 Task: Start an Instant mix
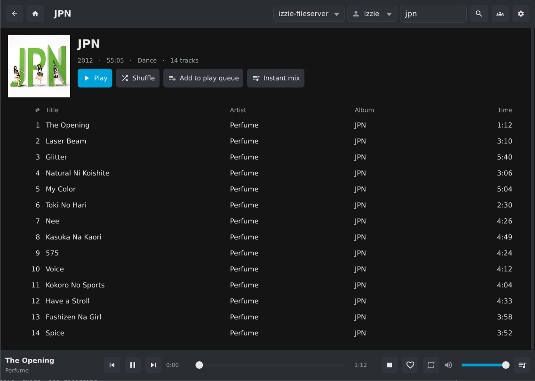(x=276, y=78)
